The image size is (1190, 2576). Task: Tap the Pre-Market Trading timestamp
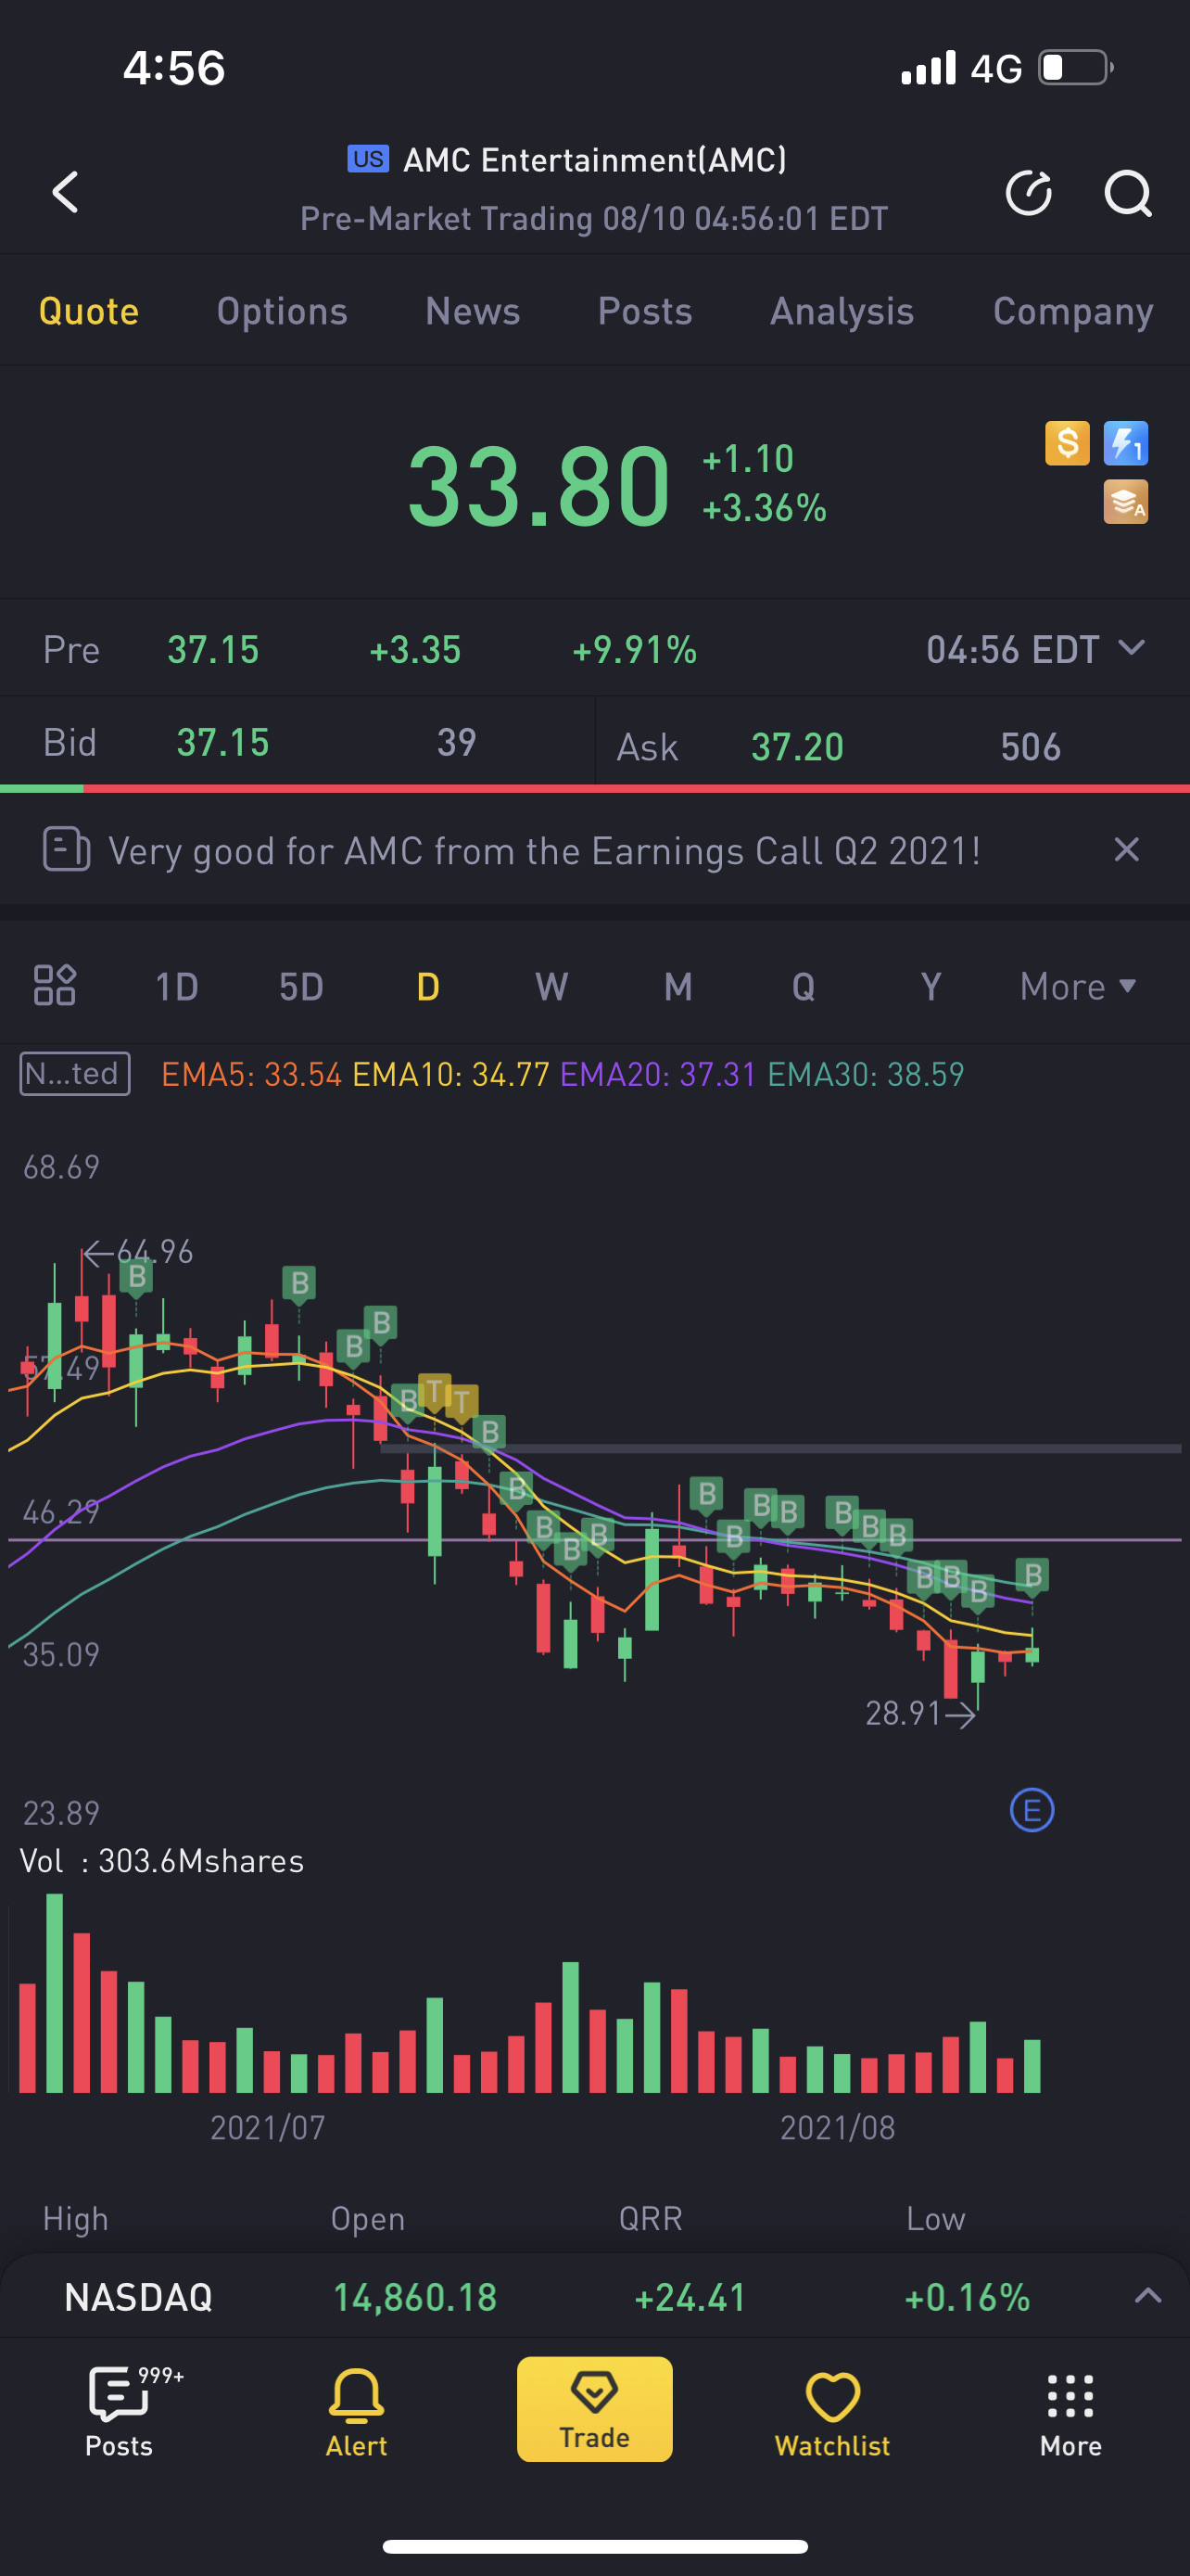tap(594, 219)
